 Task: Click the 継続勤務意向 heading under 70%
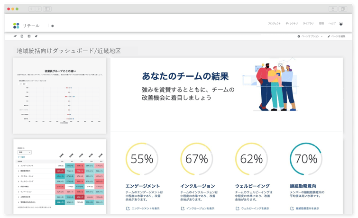[303, 186]
